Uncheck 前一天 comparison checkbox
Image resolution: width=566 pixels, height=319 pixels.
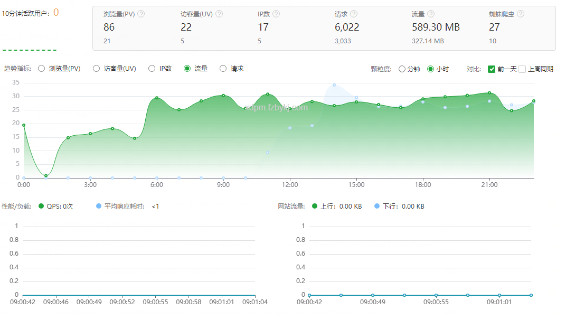click(x=492, y=69)
